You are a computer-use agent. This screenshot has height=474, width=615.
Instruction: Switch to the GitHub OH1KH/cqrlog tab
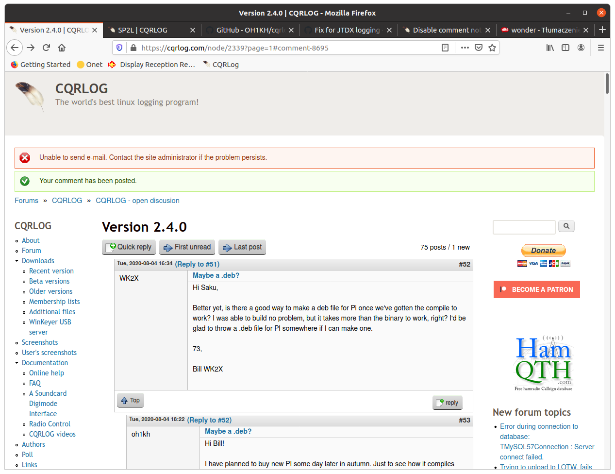click(250, 30)
